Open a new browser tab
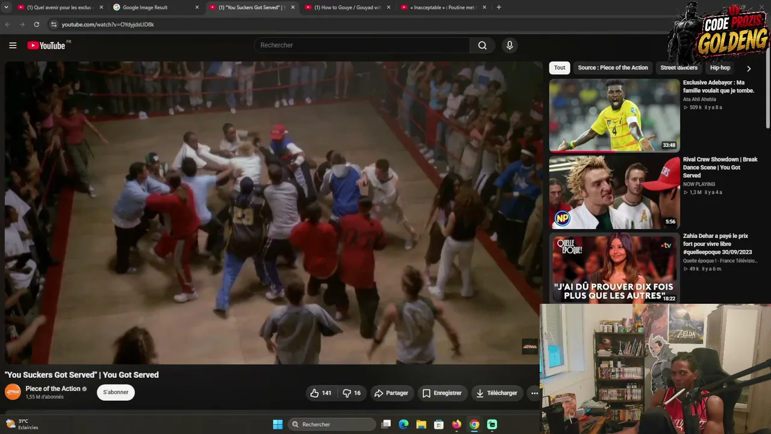The width and height of the screenshot is (771, 434). tap(499, 7)
